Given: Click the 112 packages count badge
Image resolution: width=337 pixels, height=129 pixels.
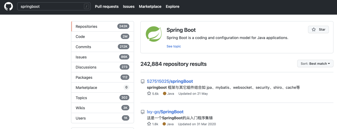Looking at the screenshot, I should pos(125,77).
